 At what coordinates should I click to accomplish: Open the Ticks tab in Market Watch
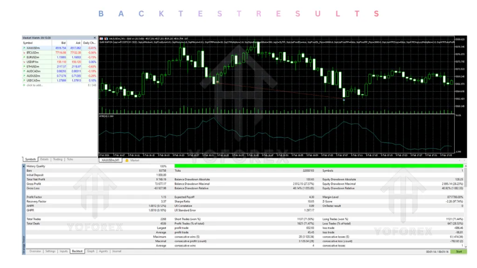click(70, 159)
